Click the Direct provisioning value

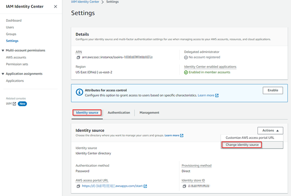186,171
